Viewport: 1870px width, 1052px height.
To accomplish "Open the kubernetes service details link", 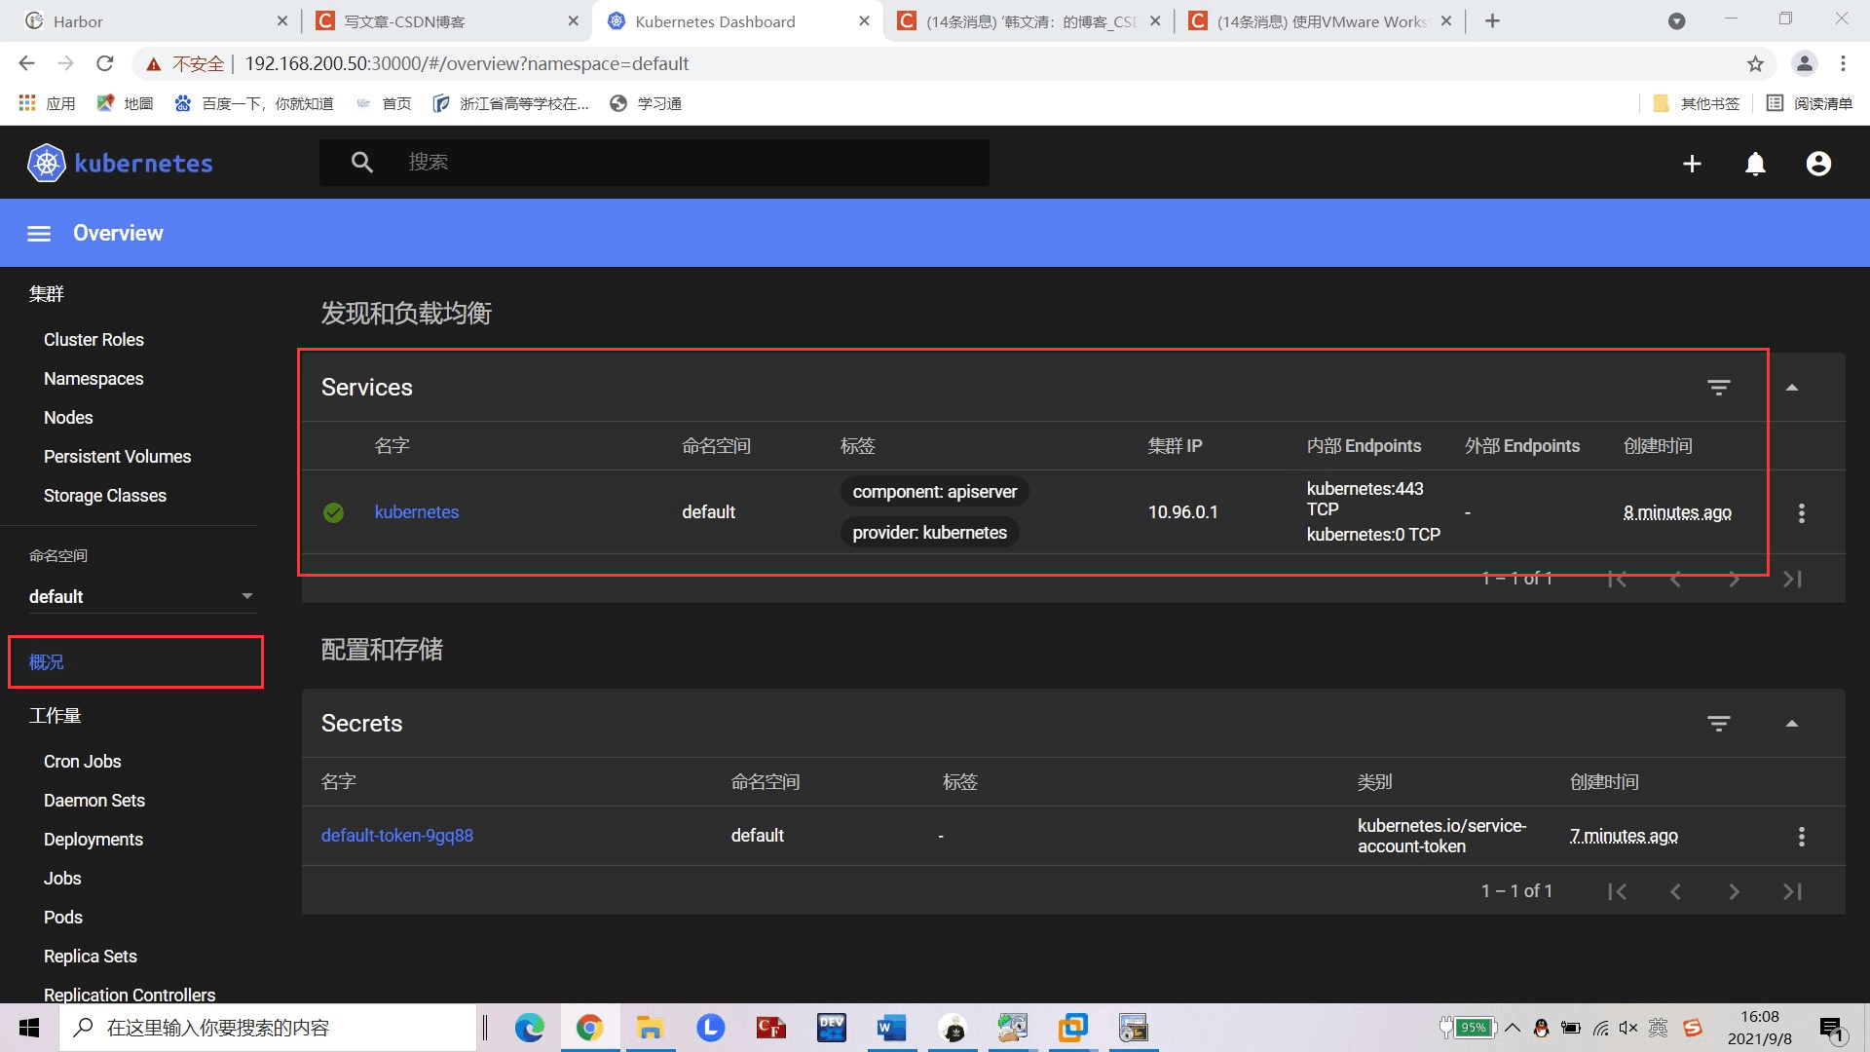I will click(x=417, y=511).
